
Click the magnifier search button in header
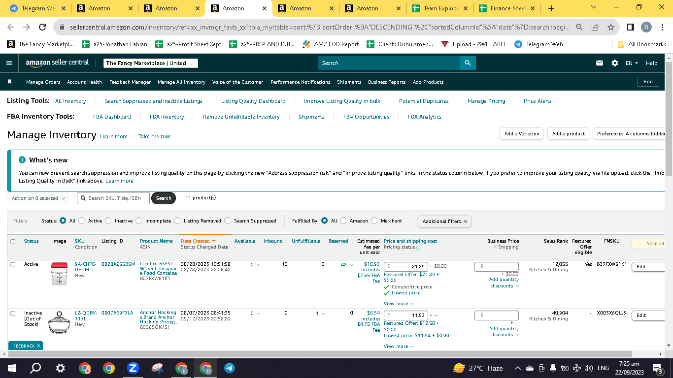[x=468, y=63]
